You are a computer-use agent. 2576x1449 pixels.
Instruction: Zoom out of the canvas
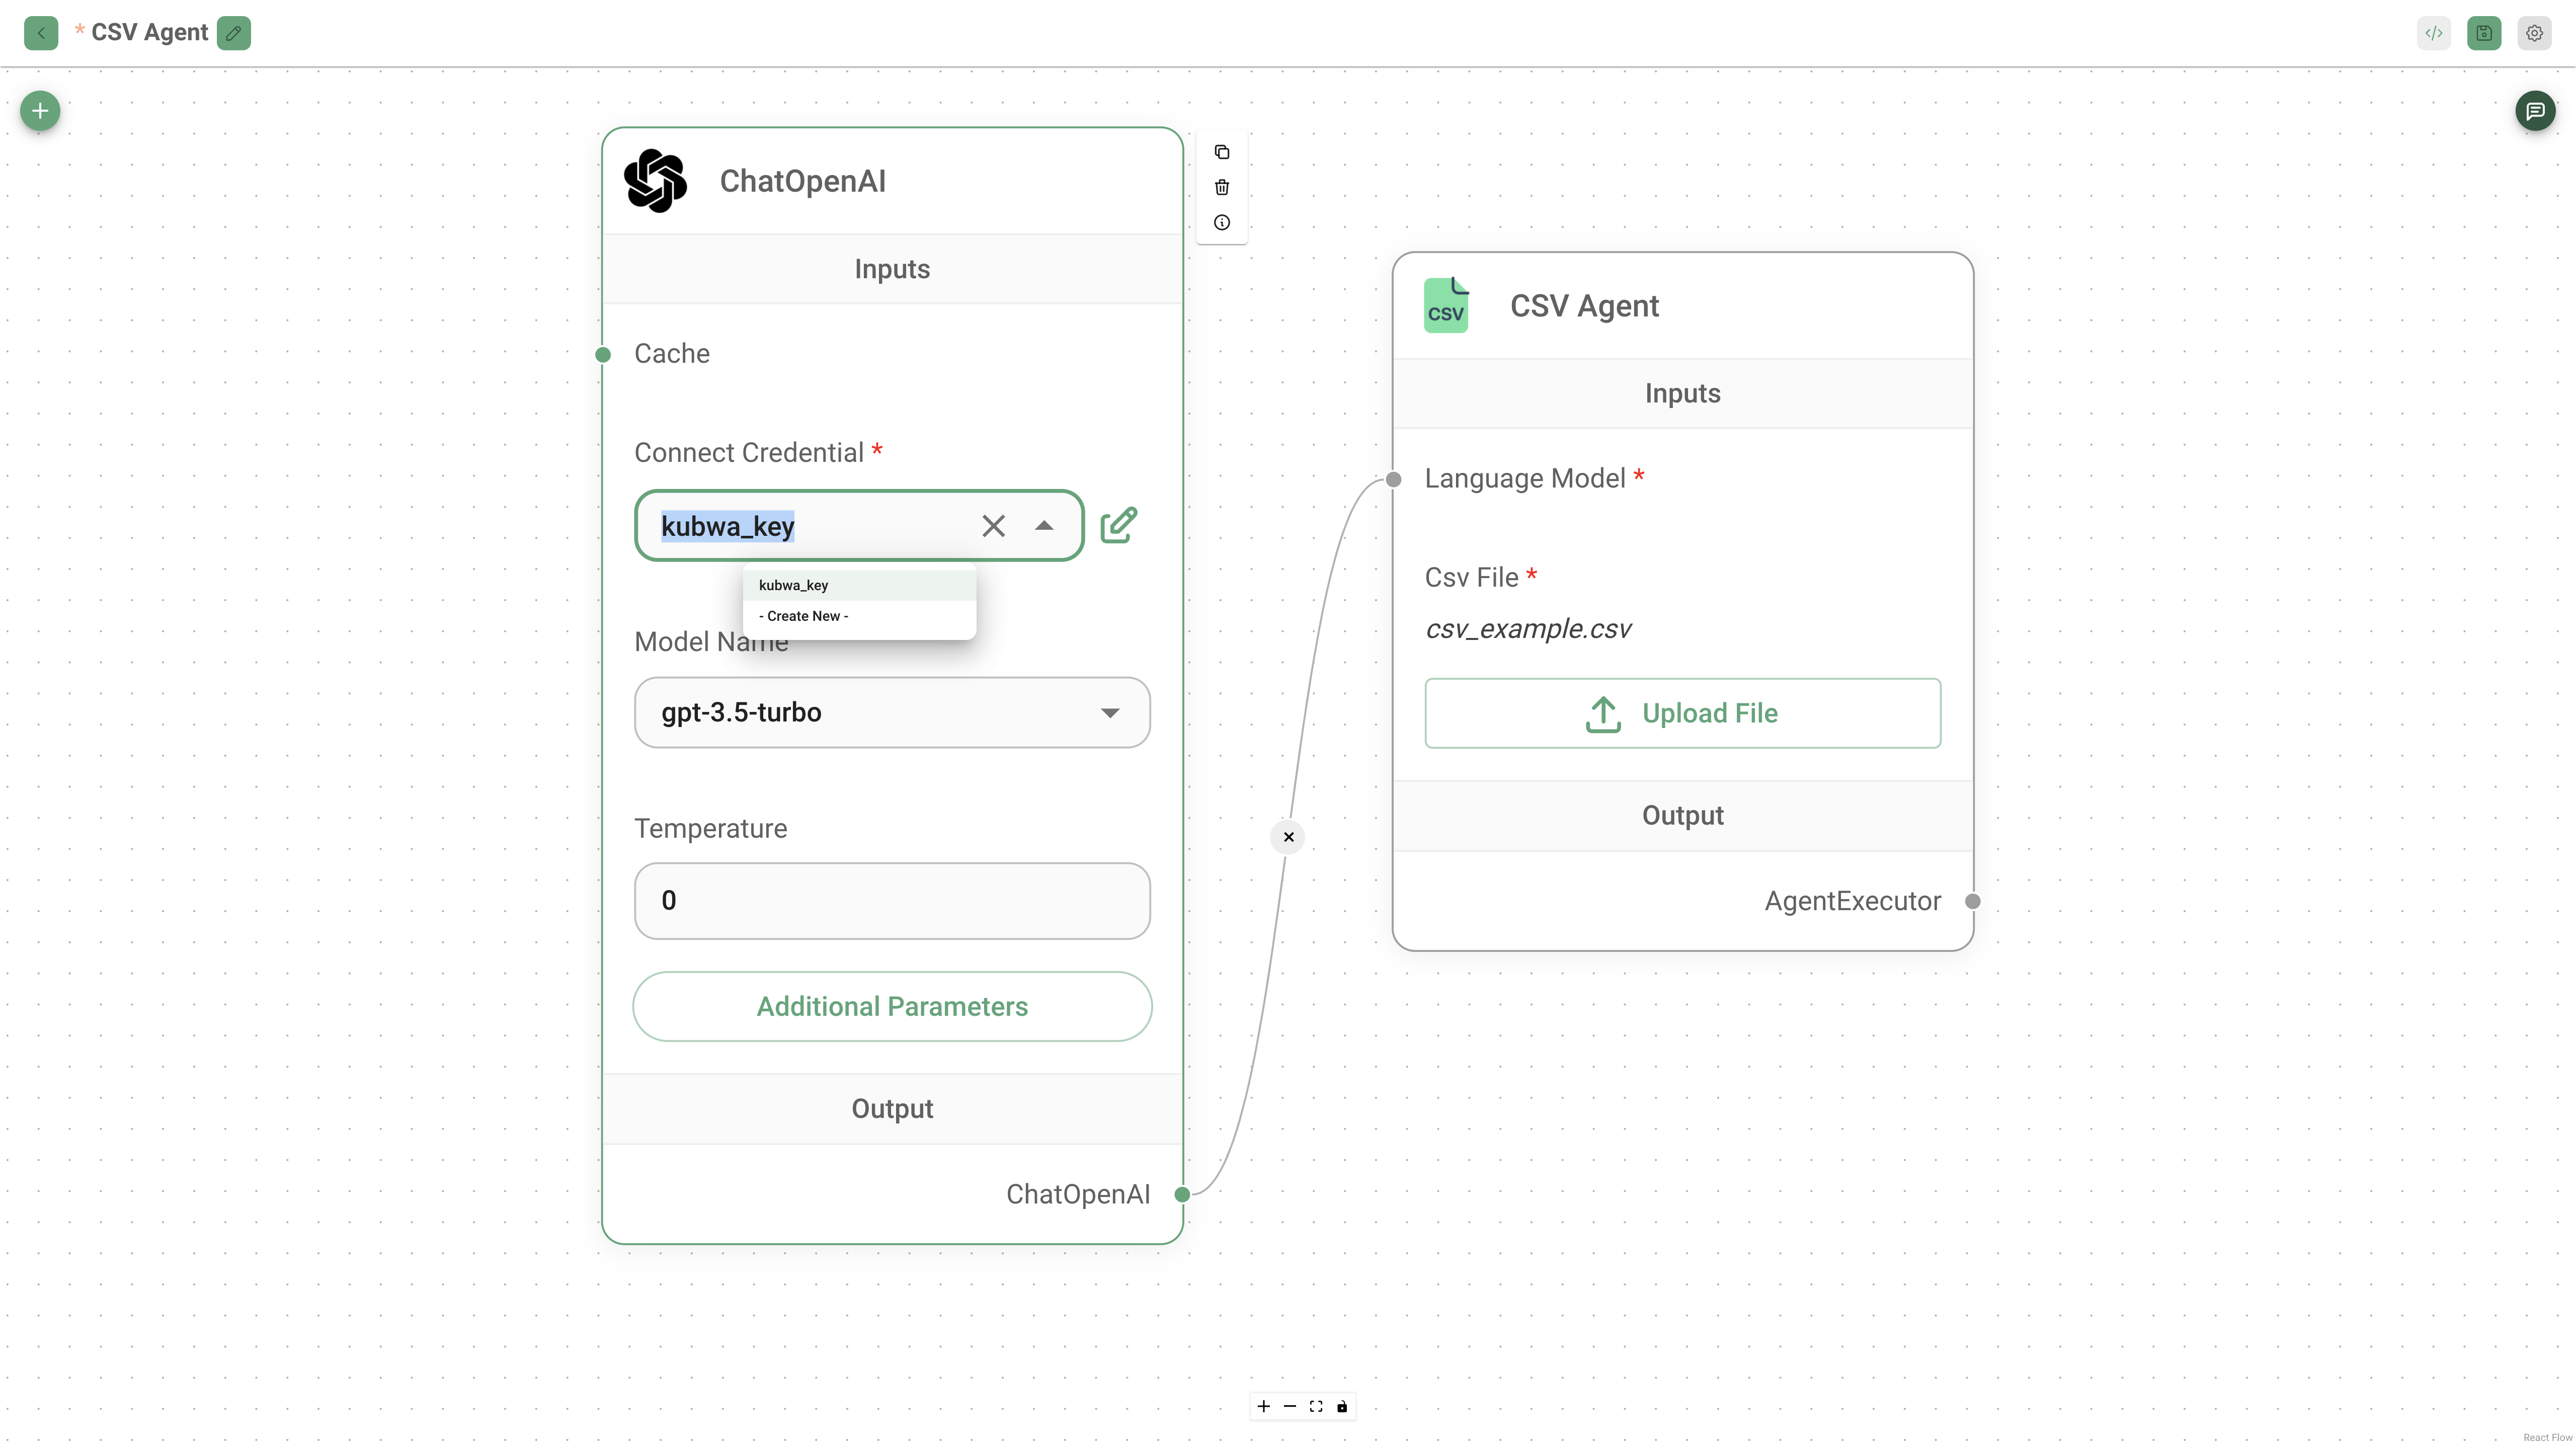pos(1290,1406)
